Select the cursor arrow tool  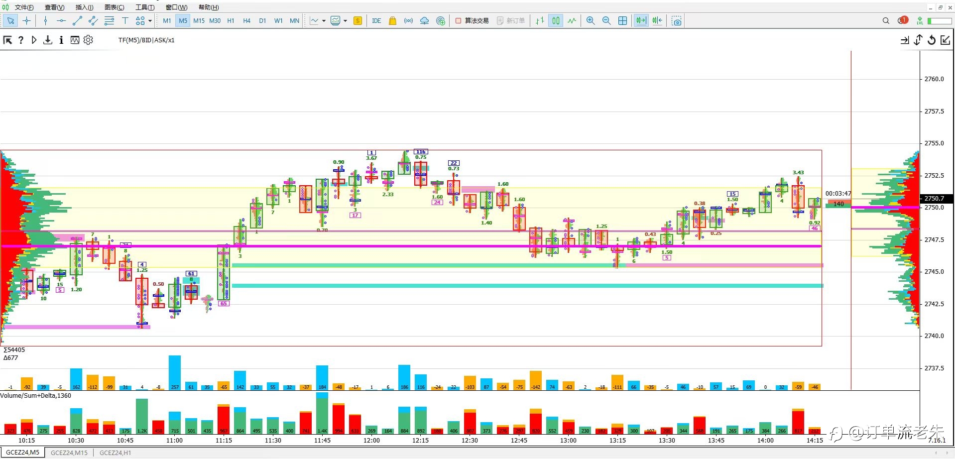(10, 20)
